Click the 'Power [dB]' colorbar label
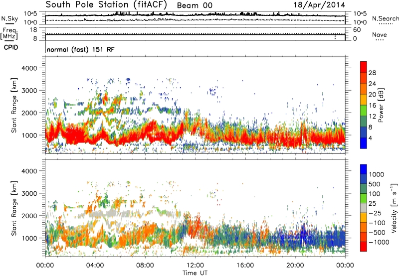Viewport: 399px width, 276px height. coord(381,105)
